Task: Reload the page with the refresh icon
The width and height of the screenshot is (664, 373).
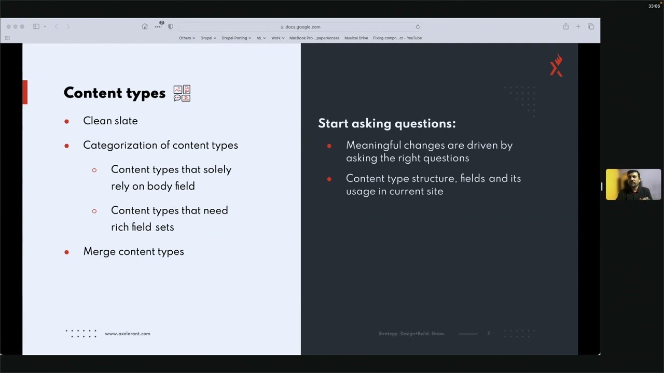Action: tap(418, 27)
